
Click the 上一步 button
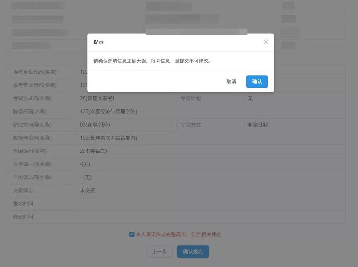159,252
